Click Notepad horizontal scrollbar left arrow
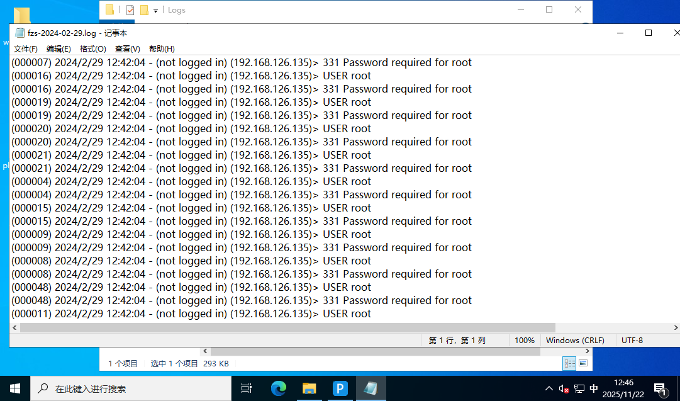 pyautogui.click(x=14, y=327)
